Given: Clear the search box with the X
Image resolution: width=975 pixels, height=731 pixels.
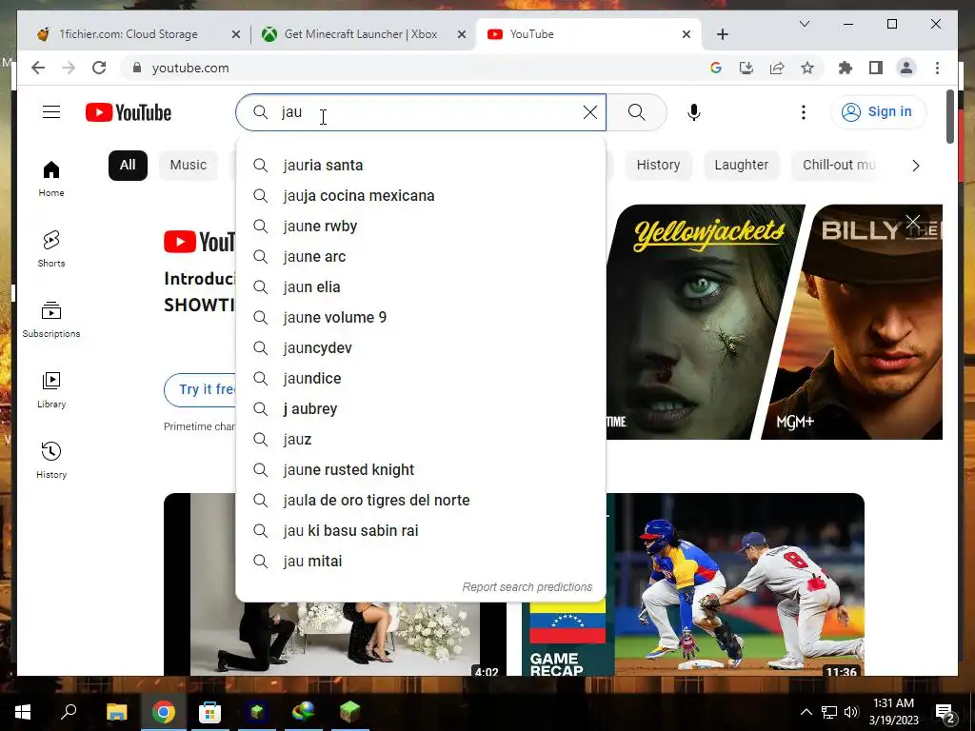Looking at the screenshot, I should click(x=590, y=112).
